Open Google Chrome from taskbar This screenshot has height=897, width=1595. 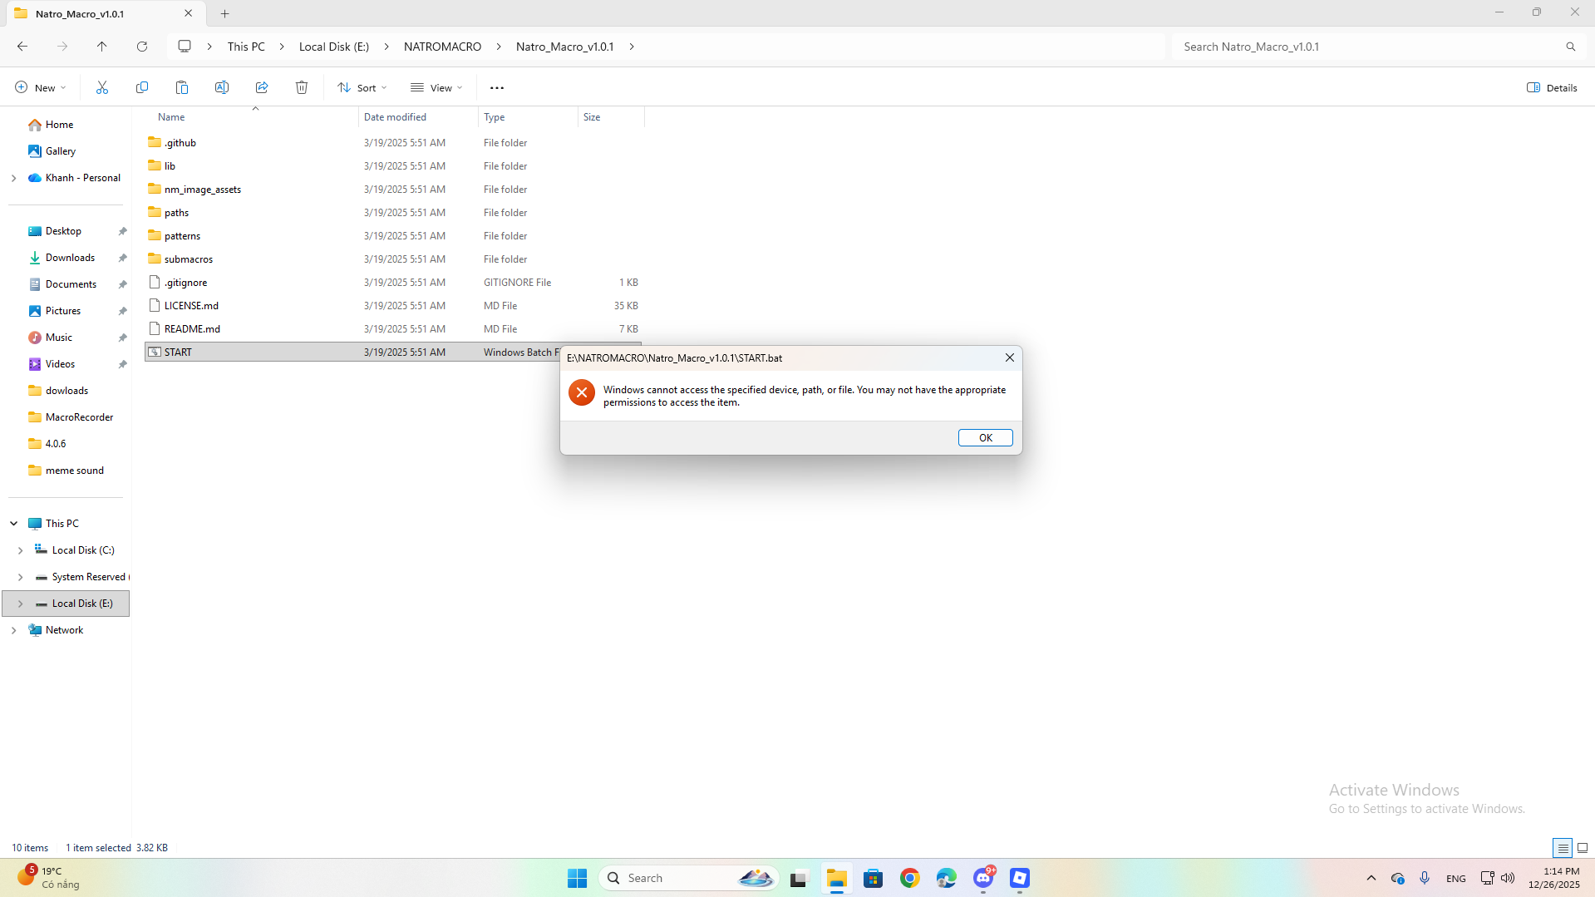click(909, 878)
